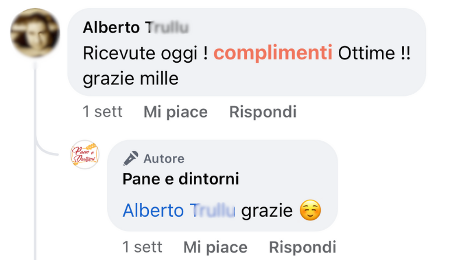
Task: Click the blue Alberto mention in the reply
Action: (179, 211)
